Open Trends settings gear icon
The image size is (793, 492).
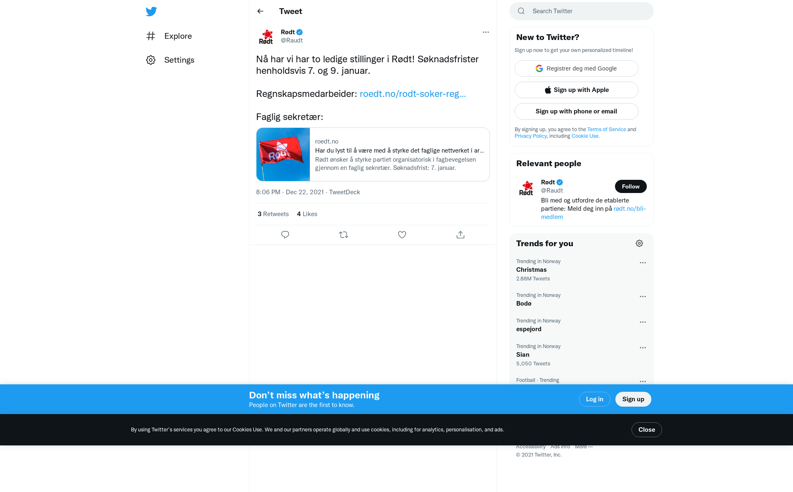(x=639, y=243)
